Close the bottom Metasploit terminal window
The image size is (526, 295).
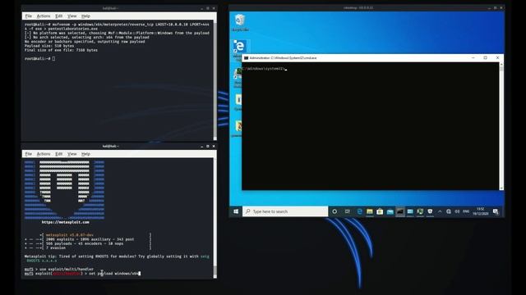click(214, 146)
